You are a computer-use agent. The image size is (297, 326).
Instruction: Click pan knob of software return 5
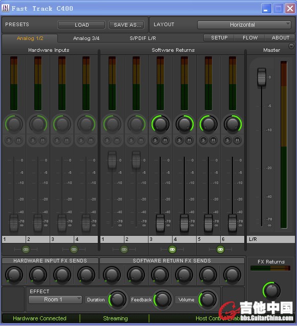[x=208, y=124]
